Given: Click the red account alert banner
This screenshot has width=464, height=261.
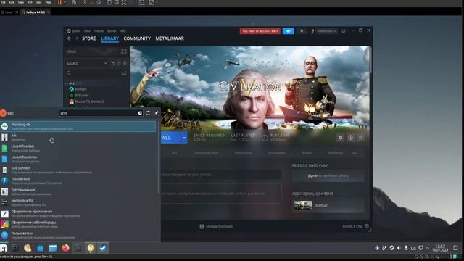Looking at the screenshot, I should point(260,31).
